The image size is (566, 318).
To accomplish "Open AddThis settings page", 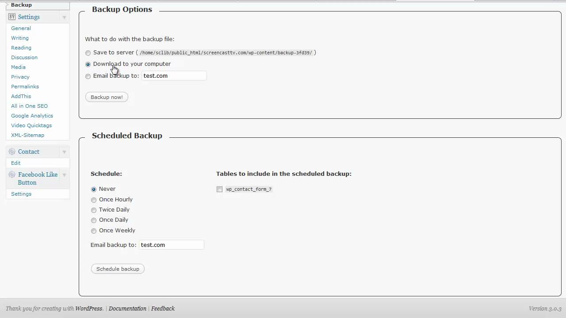I will [x=21, y=96].
